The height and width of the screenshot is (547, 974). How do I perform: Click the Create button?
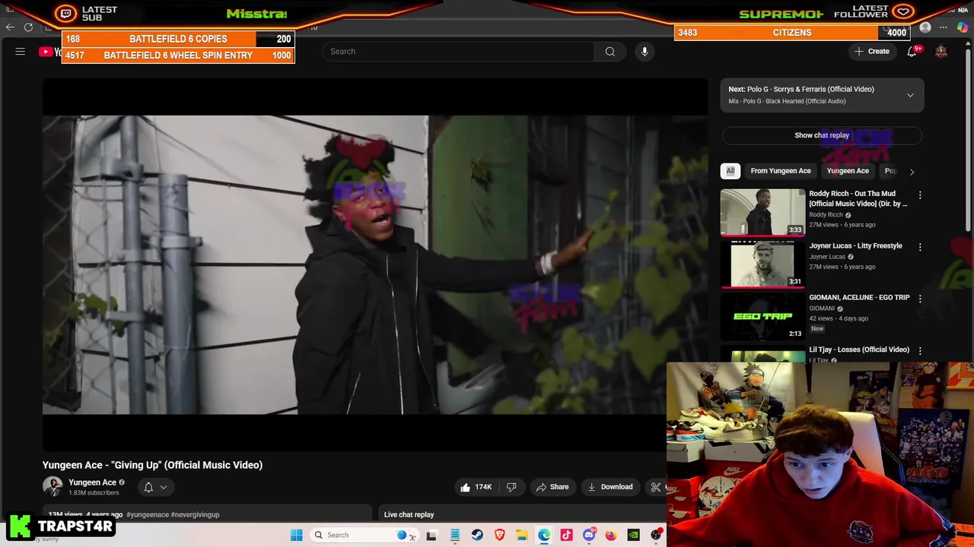tap(872, 52)
